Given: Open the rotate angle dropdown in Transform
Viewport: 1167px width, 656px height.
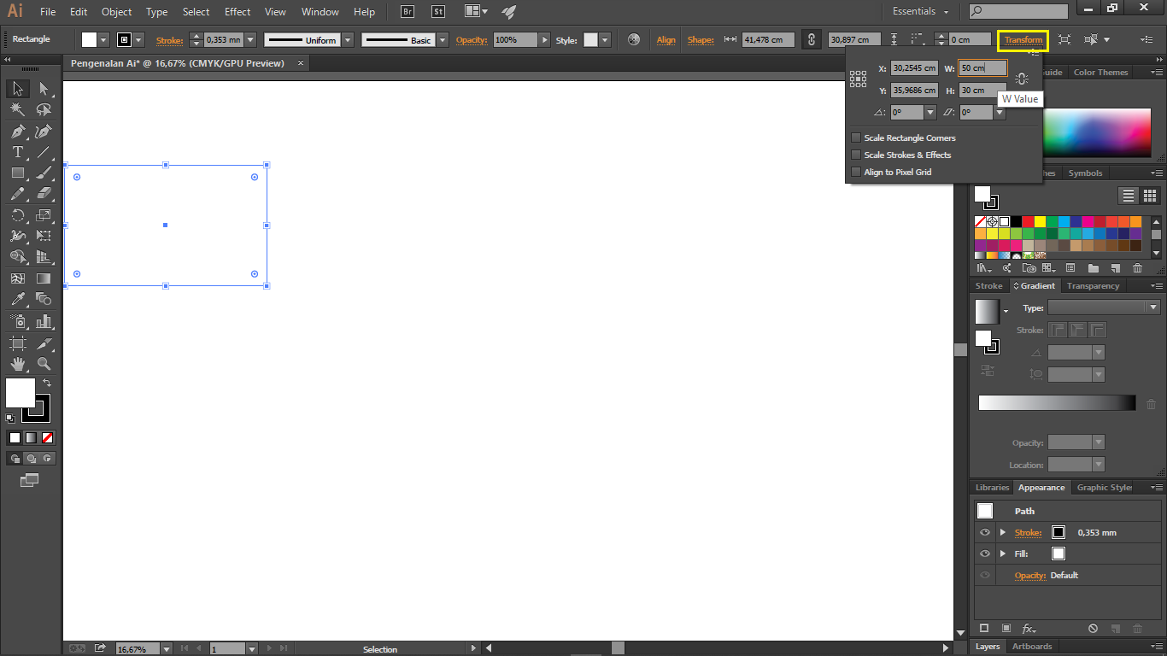Looking at the screenshot, I should tap(930, 112).
